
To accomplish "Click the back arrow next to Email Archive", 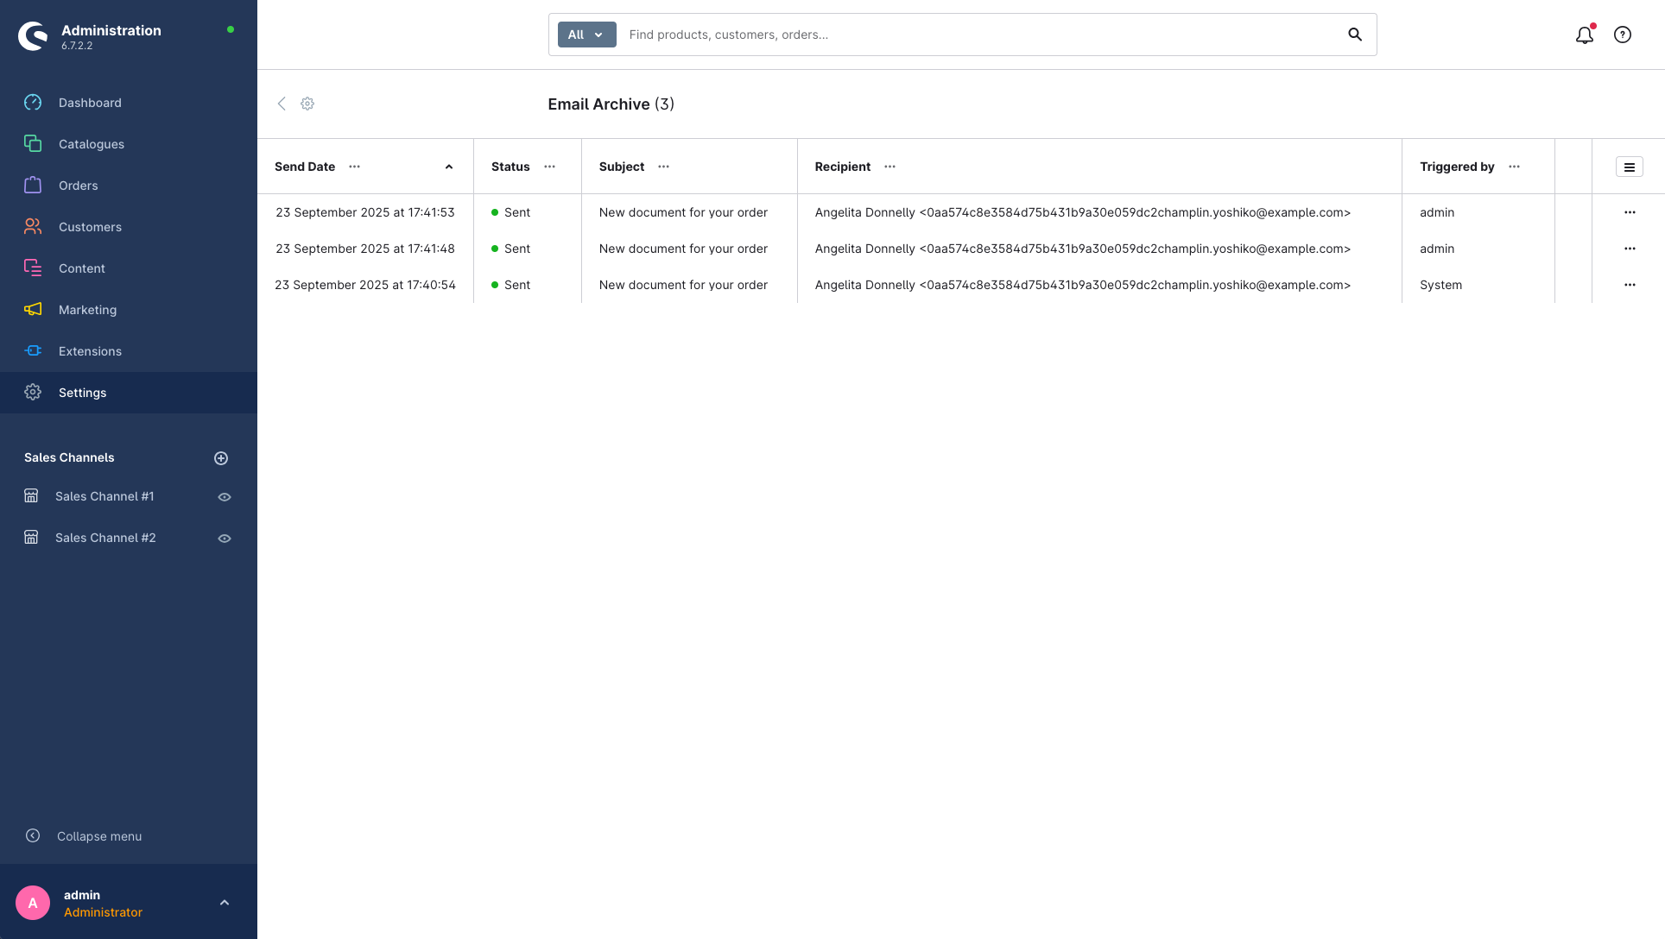I will click(x=282, y=104).
